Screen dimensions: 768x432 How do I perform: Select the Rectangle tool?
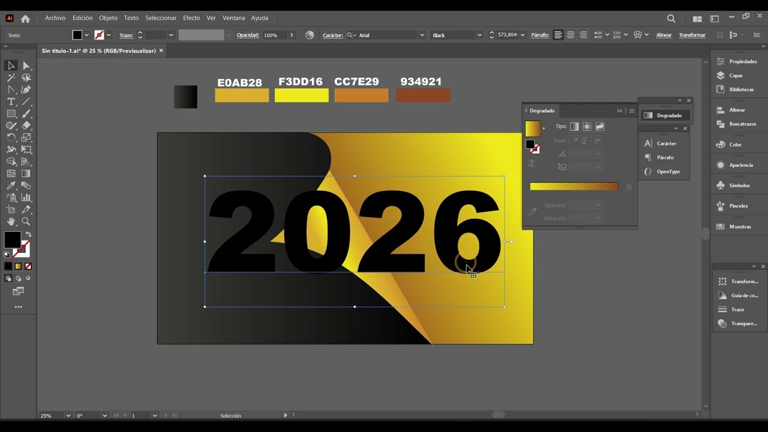(11, 113)
